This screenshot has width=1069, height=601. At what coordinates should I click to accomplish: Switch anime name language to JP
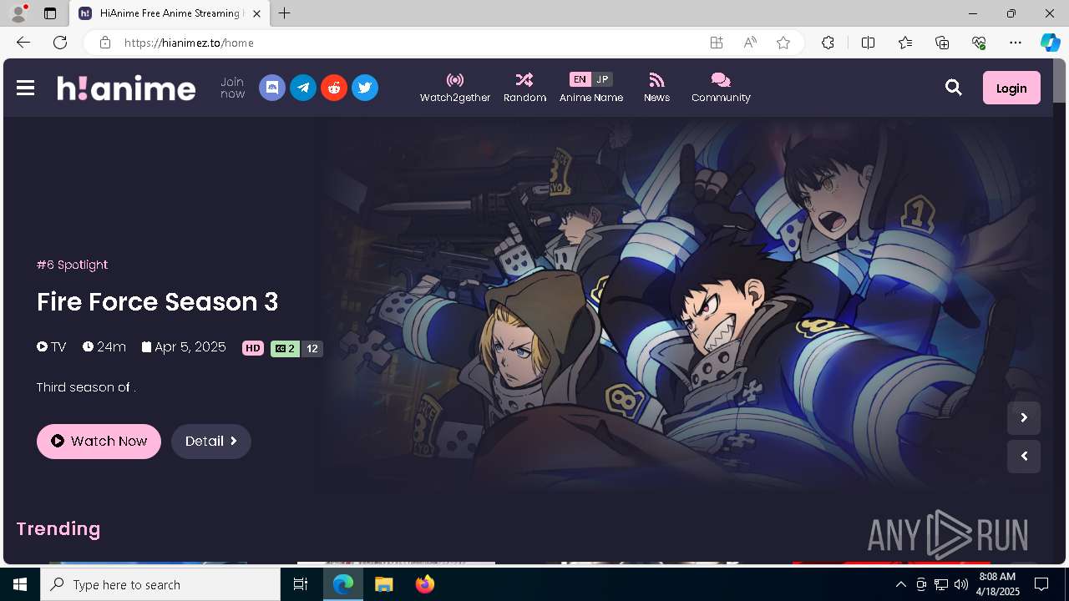tap(602, 79)
